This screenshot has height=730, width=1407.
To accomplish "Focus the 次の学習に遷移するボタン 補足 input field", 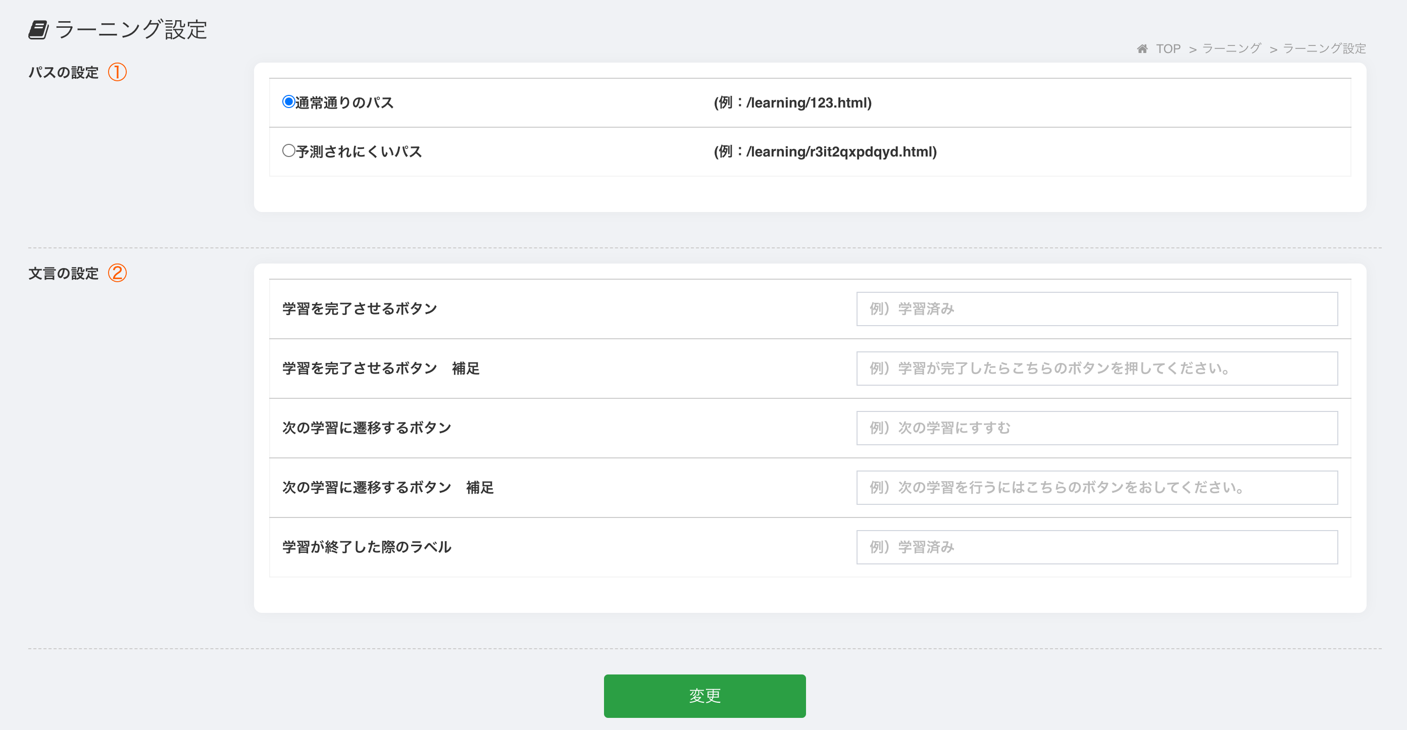I will 1097,488.
